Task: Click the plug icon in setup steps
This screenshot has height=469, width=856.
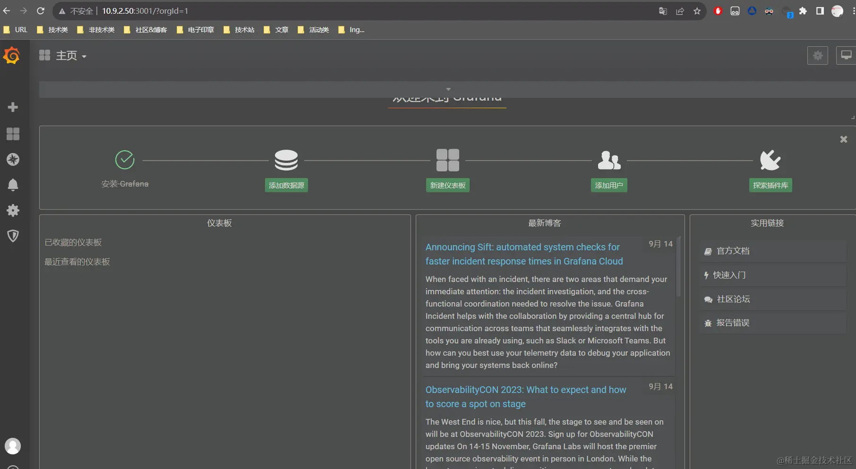Action: tap(770, 160)
